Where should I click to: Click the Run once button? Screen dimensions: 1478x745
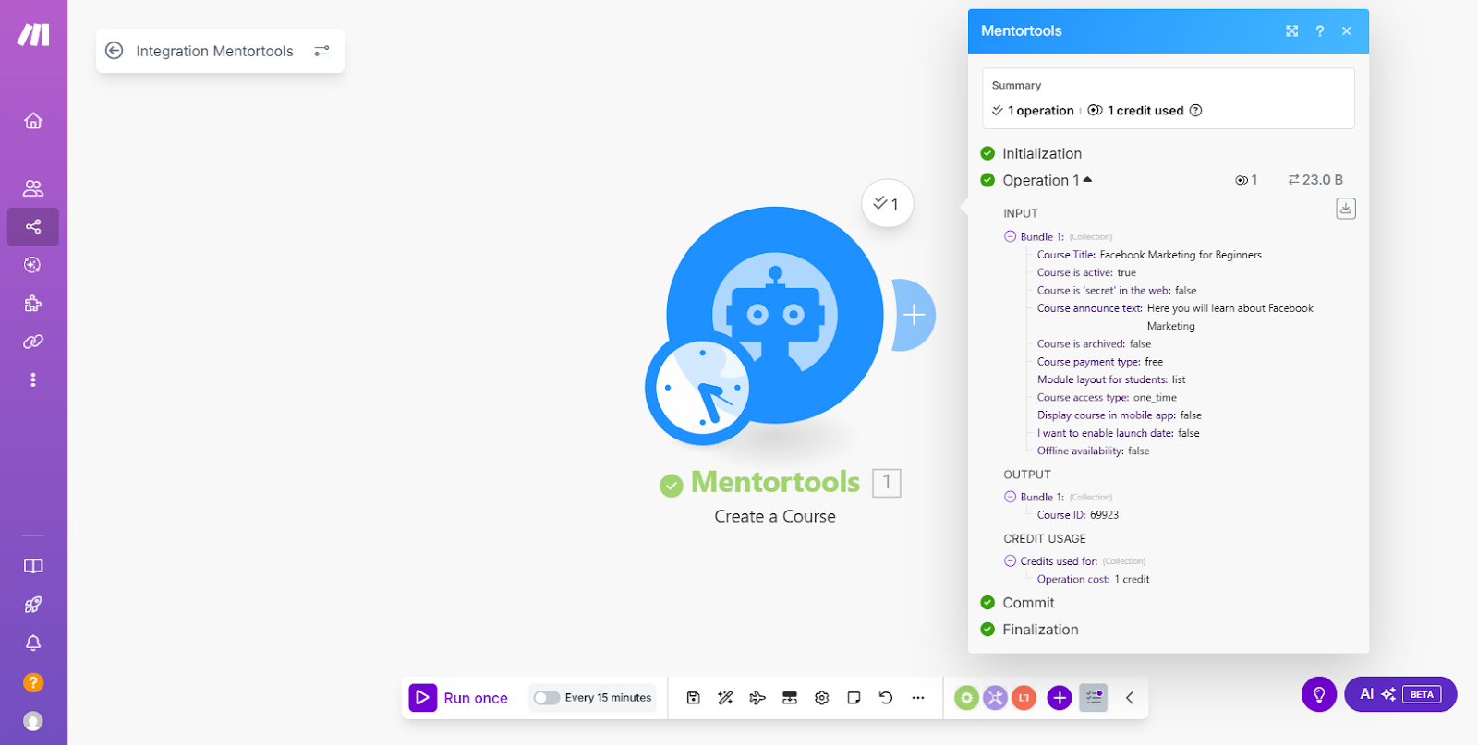pos(459,698)
